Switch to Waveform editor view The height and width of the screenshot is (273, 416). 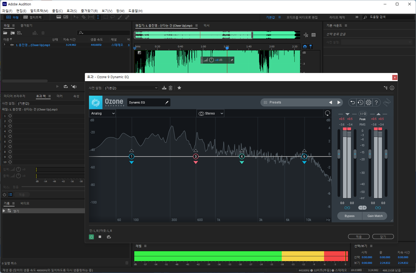(12, 17)
